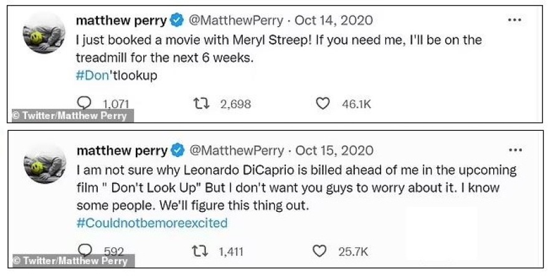Click matthew perry display name, second tweet

coord(121,150)
